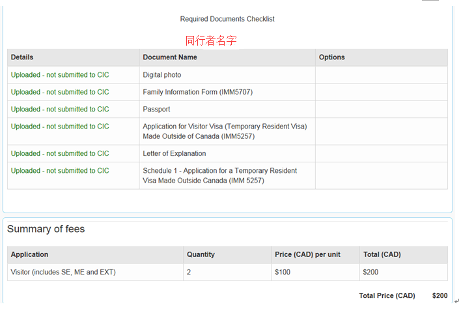Screen dimensions: 461x315
Task: Click the Quantity column header
Action: [201, 254]
